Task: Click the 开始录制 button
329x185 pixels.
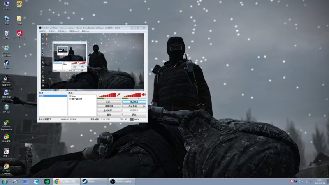Action: point(132,106)
